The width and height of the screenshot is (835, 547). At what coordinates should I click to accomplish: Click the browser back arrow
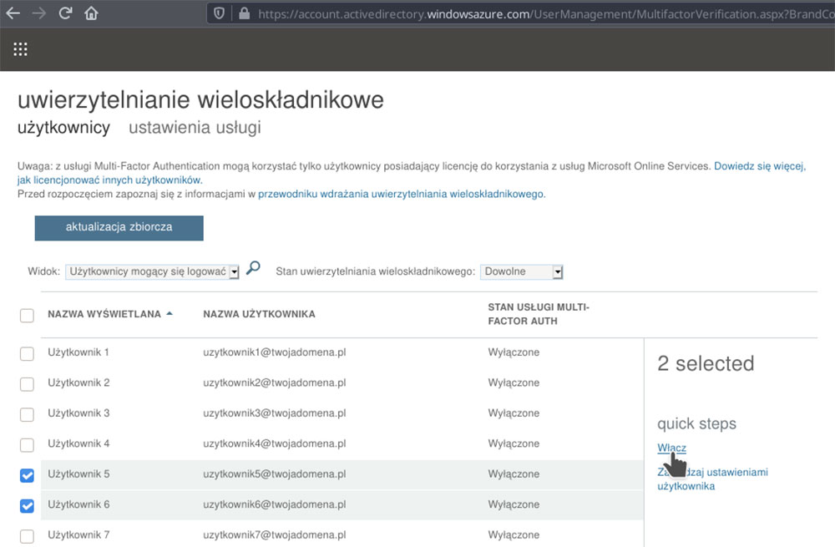coord(13,13)
